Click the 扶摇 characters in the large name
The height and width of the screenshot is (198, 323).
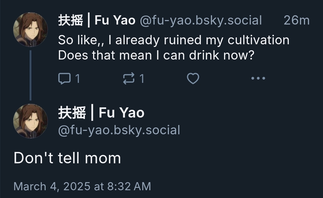pos(72,113)
